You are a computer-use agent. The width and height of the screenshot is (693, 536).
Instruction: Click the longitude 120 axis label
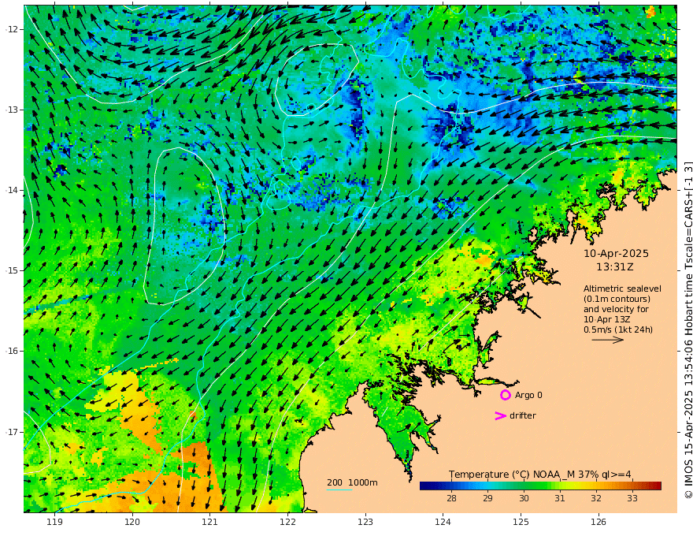coord(132,522)
